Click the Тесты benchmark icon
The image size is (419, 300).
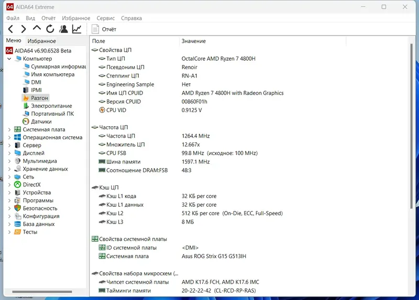[x=18, y=232]
